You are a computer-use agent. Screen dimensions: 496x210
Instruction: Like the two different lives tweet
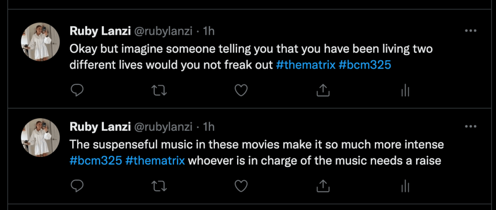coord(241,90)
